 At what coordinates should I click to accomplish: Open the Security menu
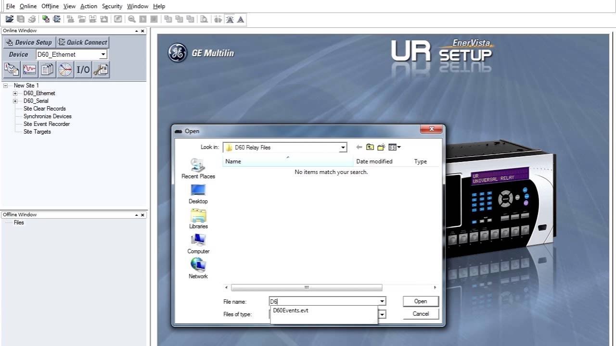pyautogui.click(x=112, y=6)
